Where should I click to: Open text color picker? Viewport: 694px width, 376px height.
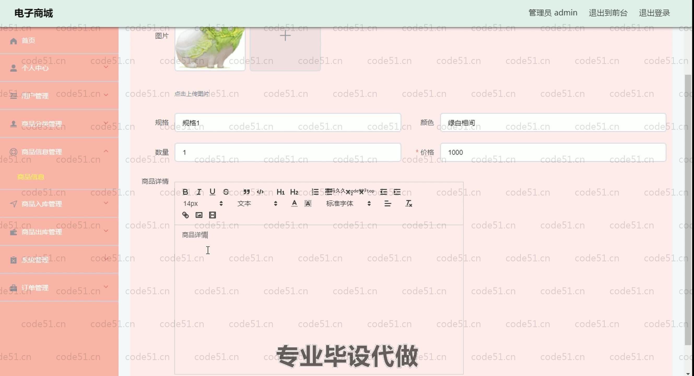tap(294, 203)
